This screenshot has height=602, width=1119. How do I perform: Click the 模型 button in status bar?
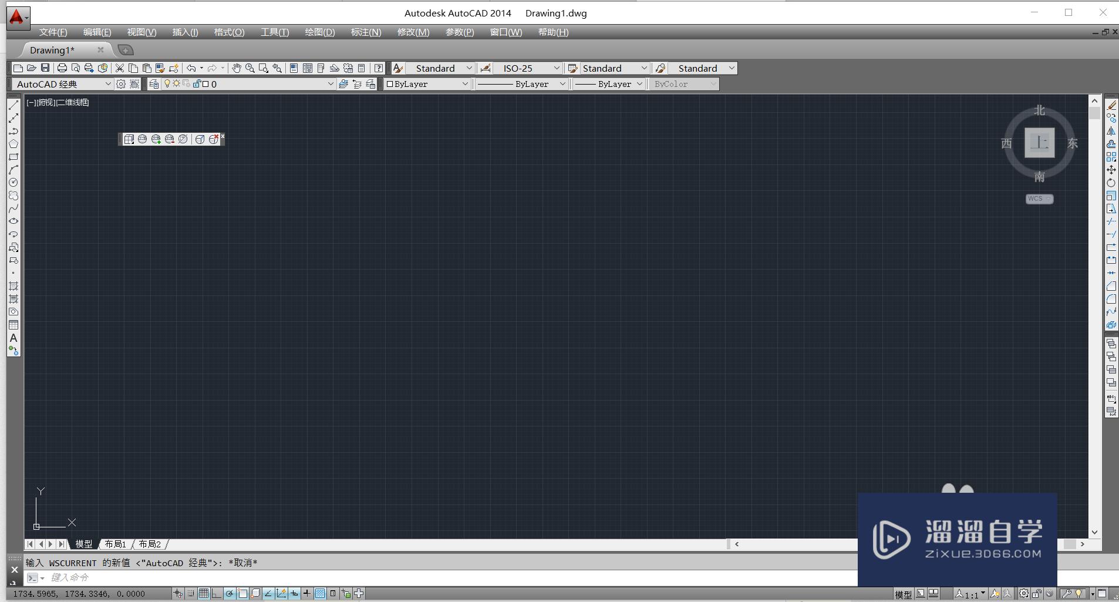(x=903, y=594)
